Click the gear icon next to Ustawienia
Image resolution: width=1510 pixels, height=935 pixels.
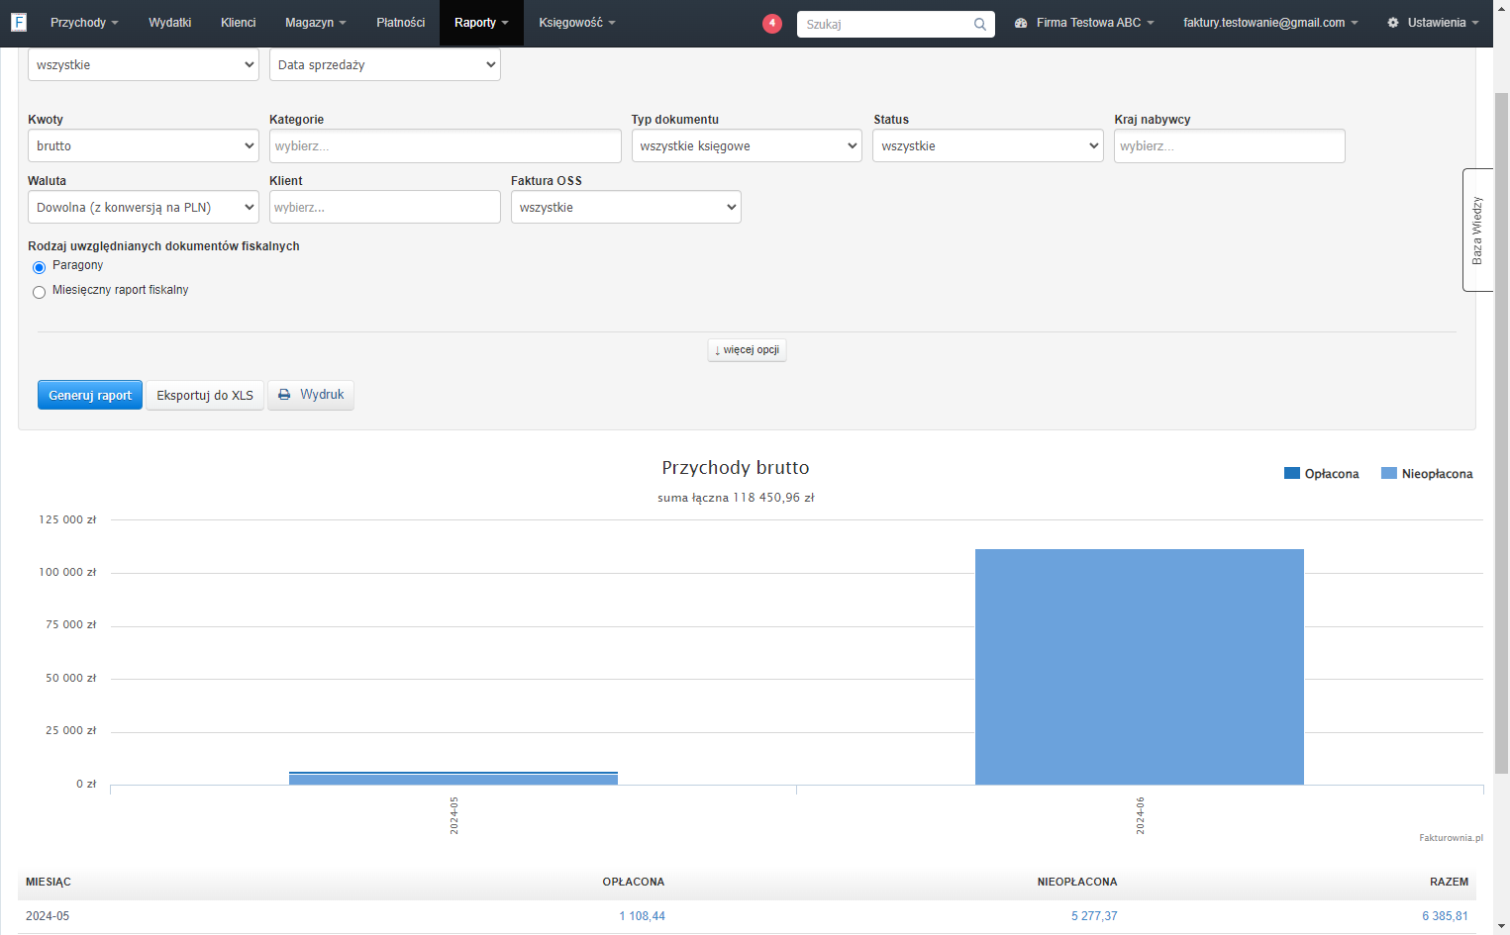pos(1393,23)
